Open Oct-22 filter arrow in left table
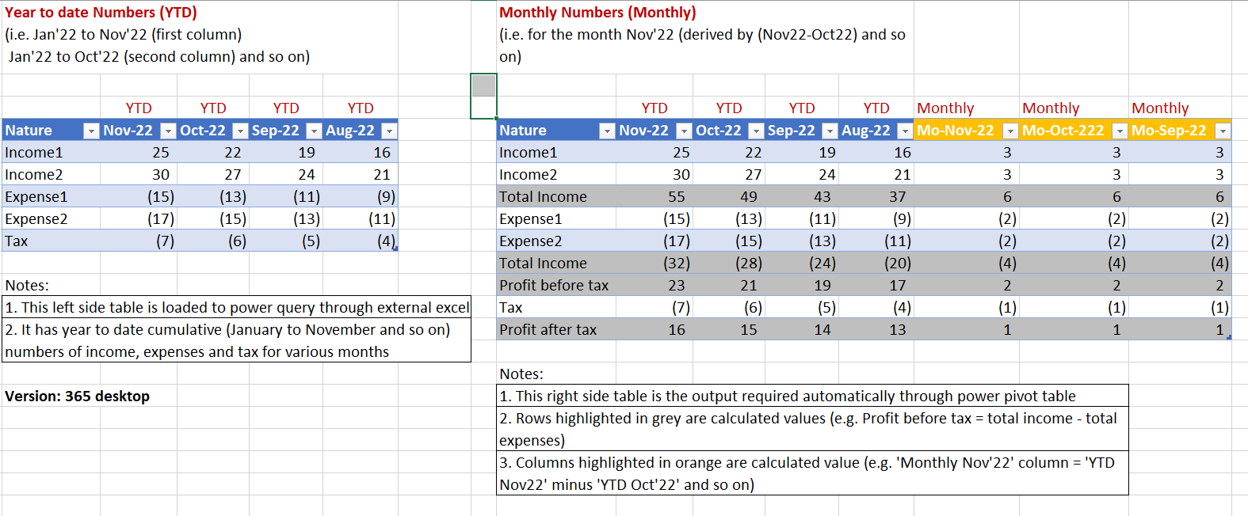Screen dimensions: 1248x516 [x=240, y=131]
